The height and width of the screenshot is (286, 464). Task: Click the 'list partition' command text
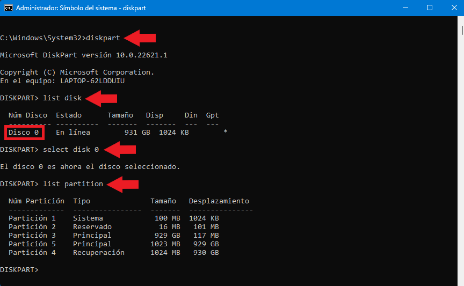73,184
